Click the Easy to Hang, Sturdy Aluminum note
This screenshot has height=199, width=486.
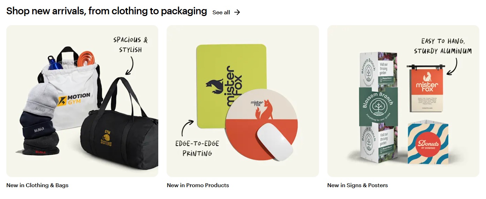[443, 46]
